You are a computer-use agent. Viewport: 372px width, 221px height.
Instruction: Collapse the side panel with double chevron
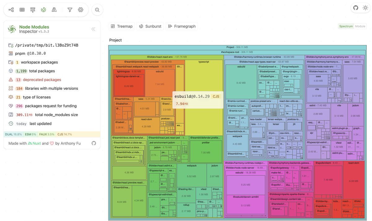(93, 29)
